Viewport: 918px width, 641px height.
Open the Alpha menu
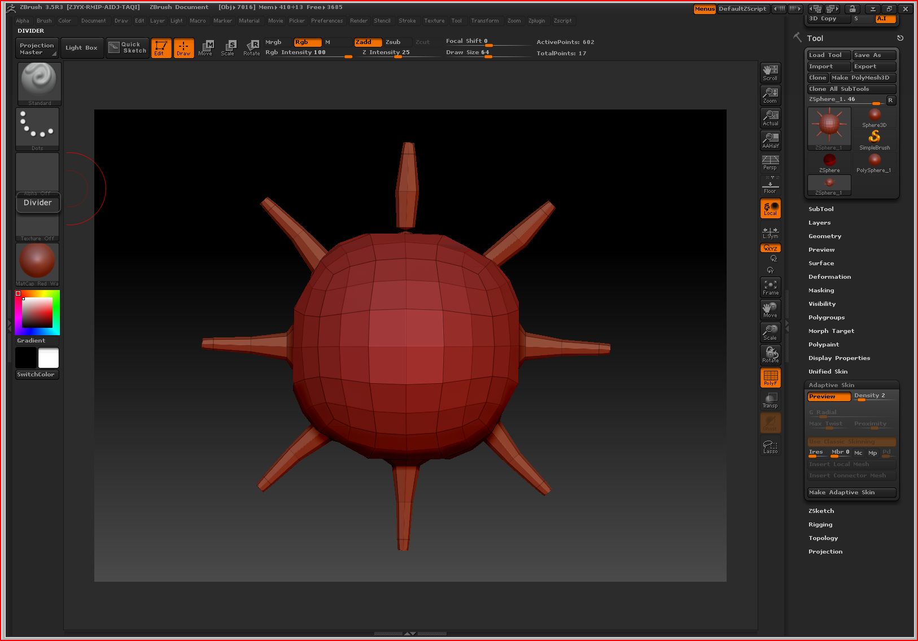(23, 21)
